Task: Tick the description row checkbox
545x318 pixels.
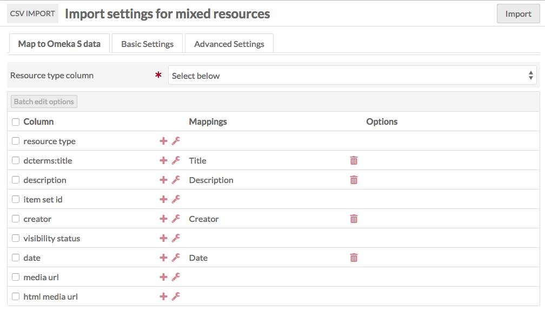Action: coord(16,180)
